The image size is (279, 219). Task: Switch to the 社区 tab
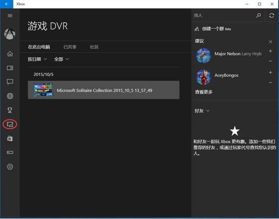[x=94, y=47]
